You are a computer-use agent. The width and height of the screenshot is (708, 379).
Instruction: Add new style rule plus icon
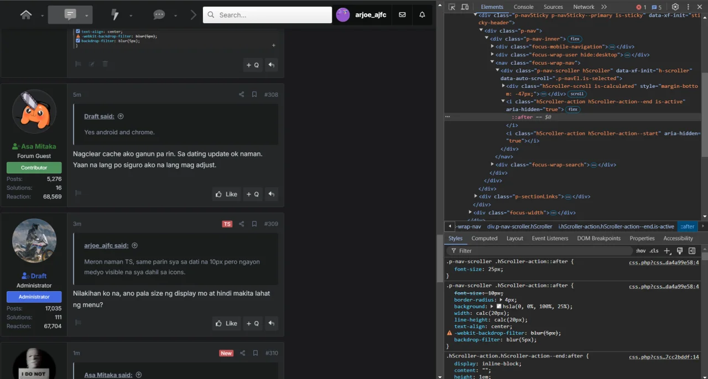(667, 251)
